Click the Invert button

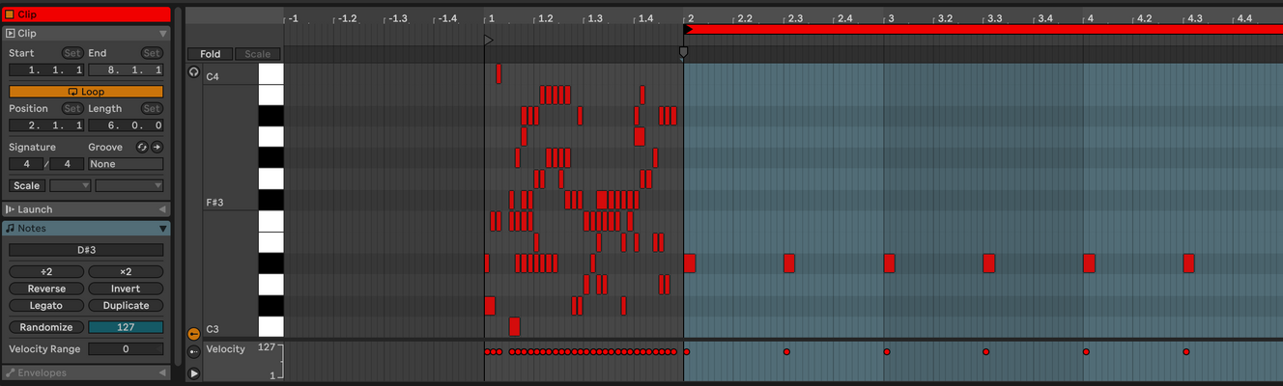pyautogui.click(x=126, y=289)
